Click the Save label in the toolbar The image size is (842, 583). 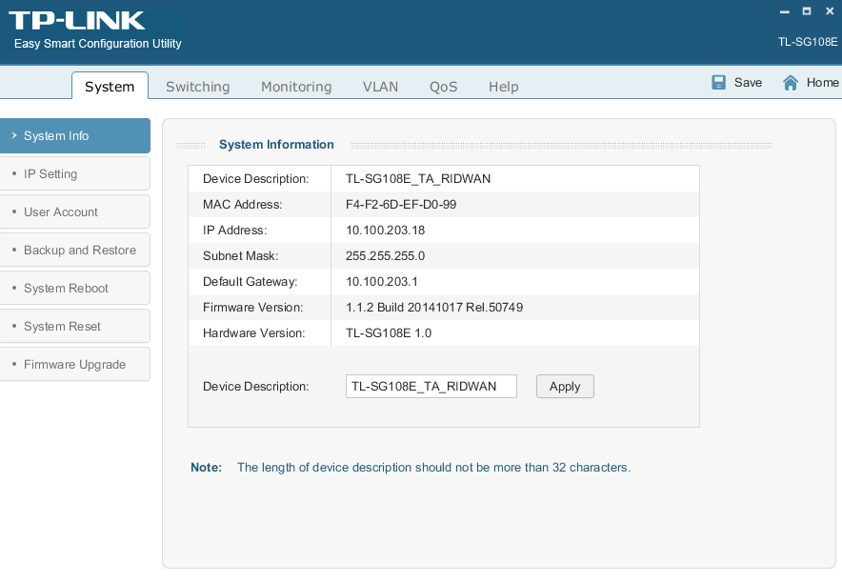click(x=748, y=83)
